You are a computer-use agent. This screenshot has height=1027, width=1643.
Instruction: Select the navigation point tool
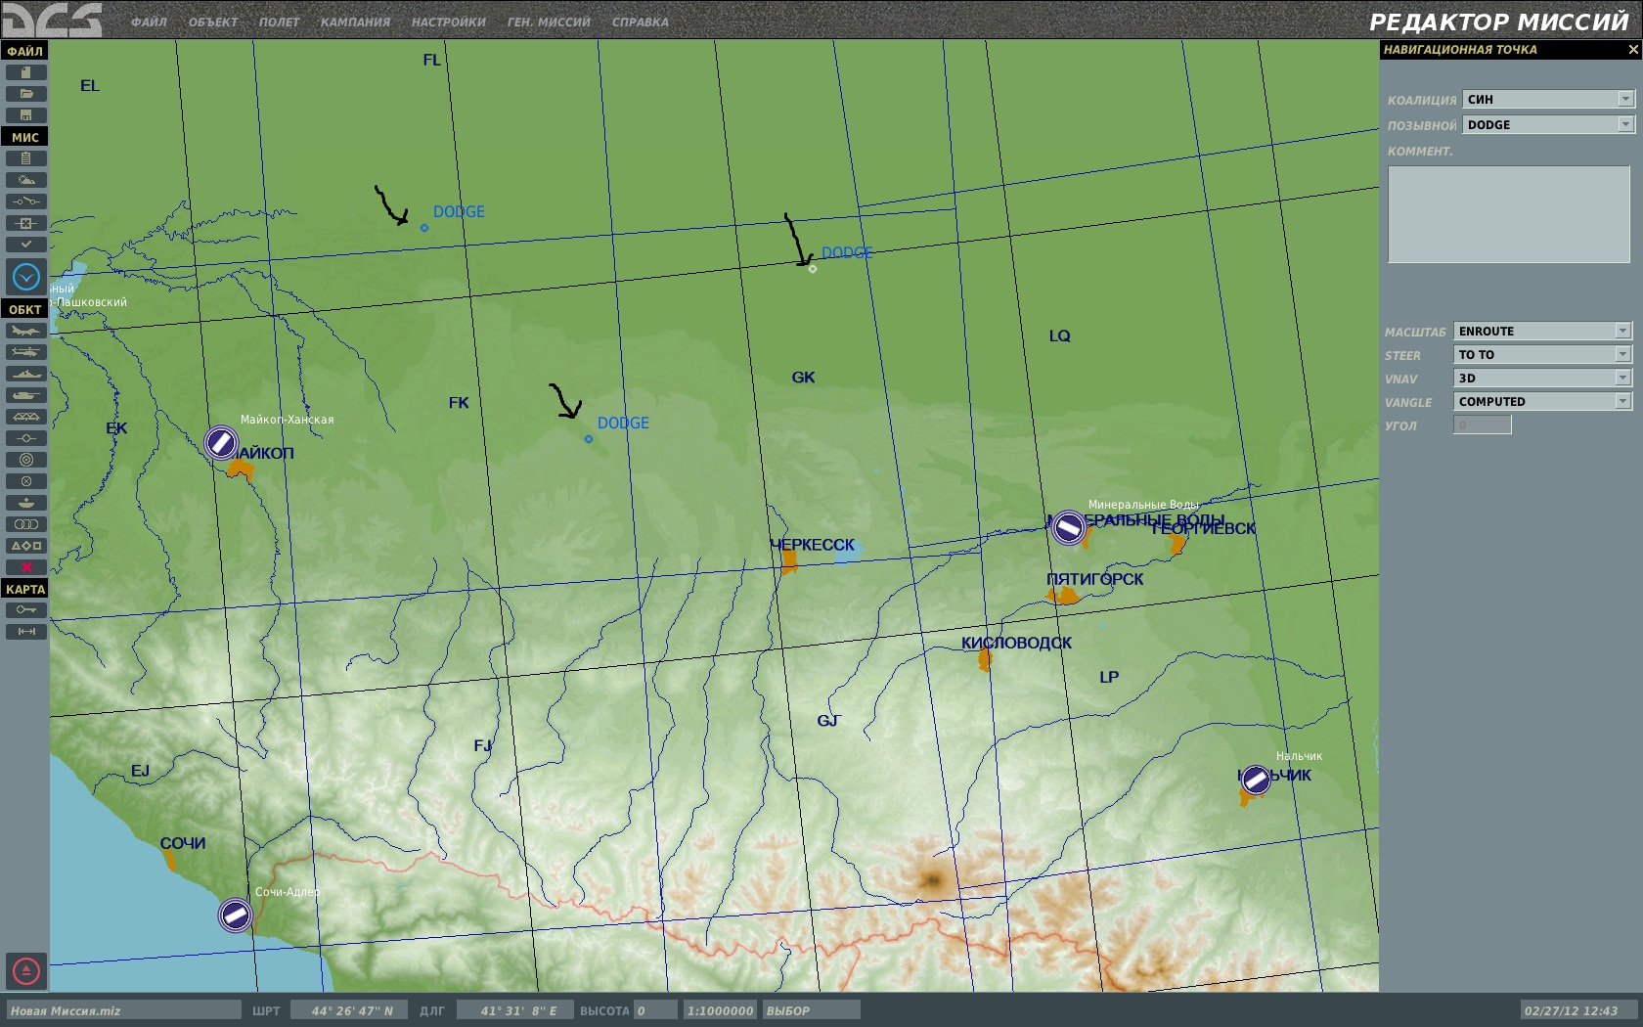tap(25, 438)
